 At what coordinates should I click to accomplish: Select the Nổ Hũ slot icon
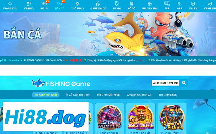(x=44, y=4)
